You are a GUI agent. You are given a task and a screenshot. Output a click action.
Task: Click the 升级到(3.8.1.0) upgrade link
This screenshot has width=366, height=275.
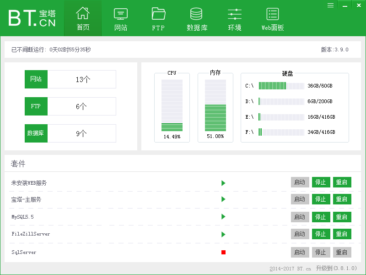tap(336, 268)
